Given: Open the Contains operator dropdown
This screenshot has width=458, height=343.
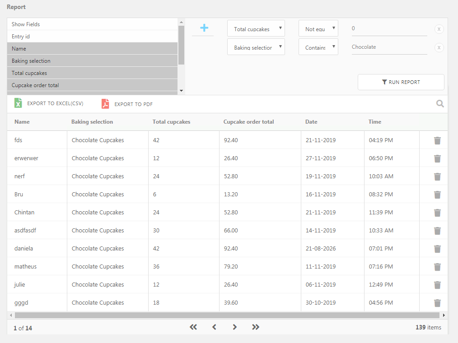Looking at the screenshot, I should pos(318,46).
